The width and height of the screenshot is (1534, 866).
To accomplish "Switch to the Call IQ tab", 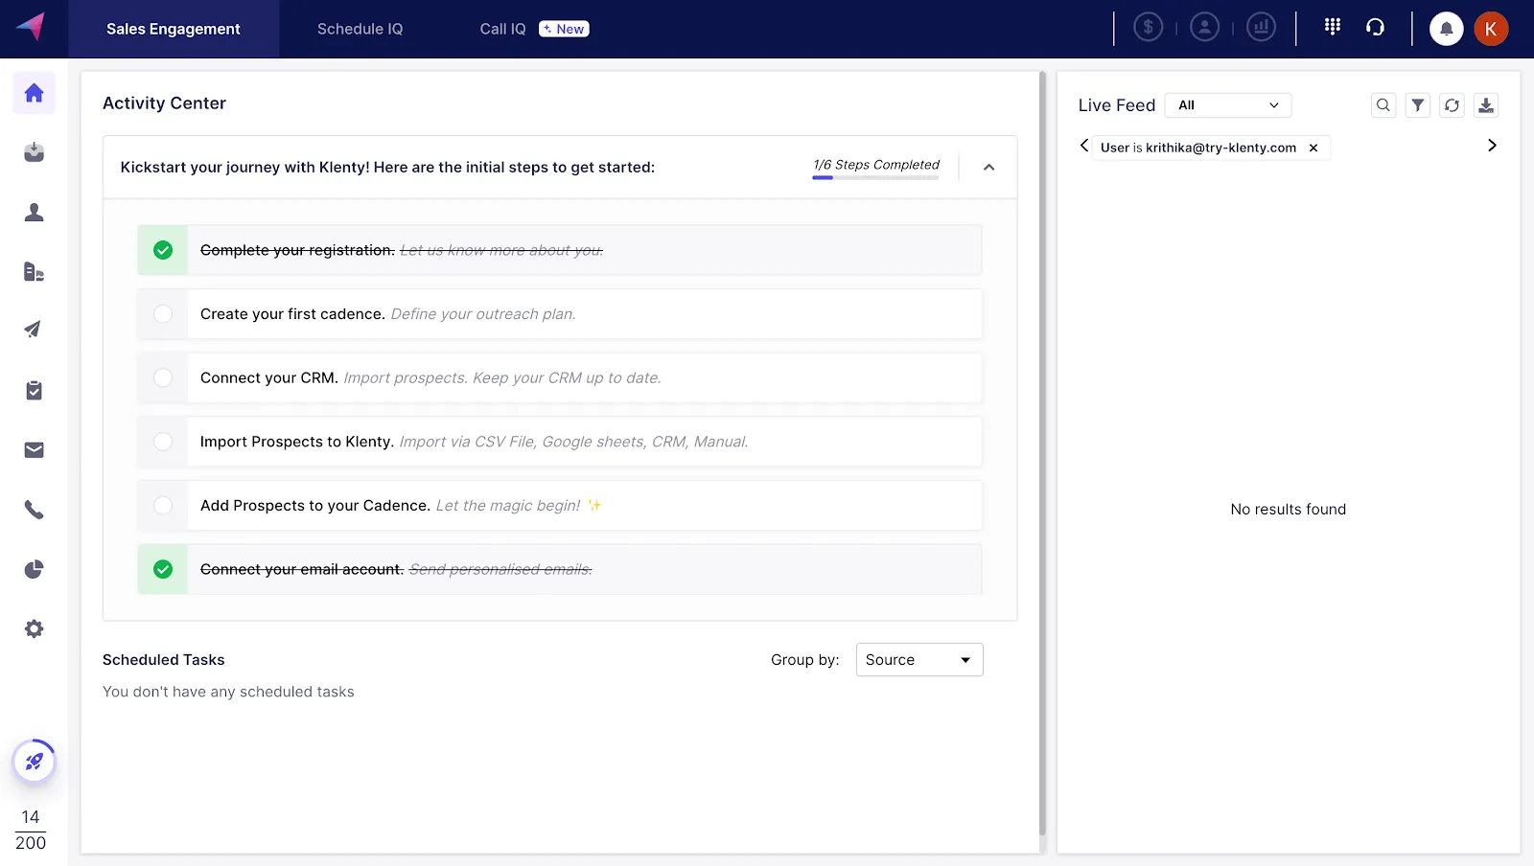I will coord(503,29).
